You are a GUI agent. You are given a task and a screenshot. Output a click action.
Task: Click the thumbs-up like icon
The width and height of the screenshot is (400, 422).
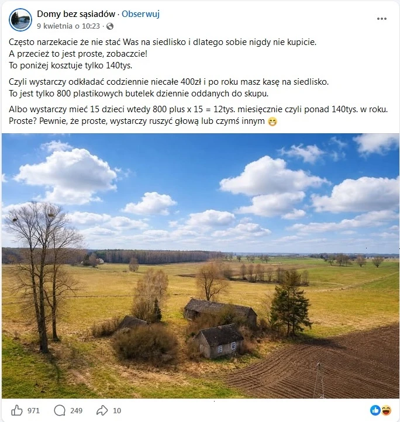(x=17, y=410)
